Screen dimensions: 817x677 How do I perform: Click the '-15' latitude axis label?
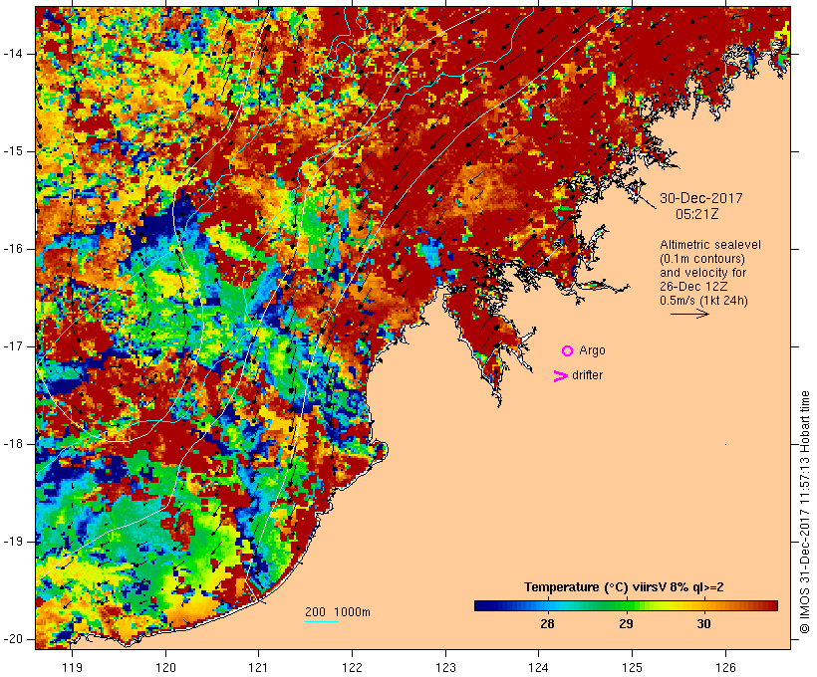(x=13, y=151)
